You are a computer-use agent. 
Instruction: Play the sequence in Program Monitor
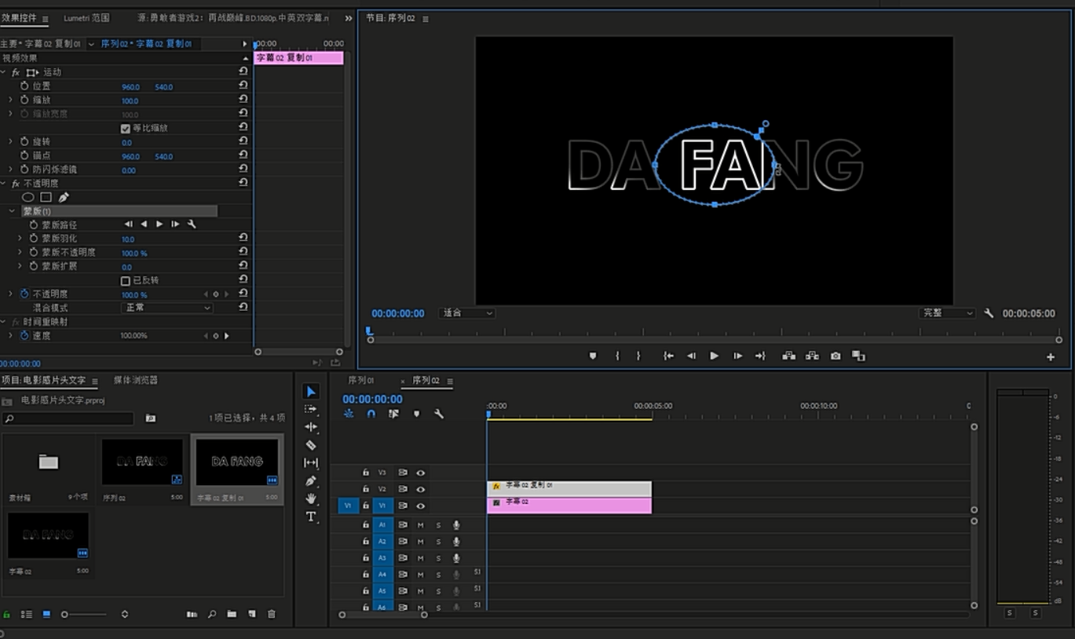[714, 356]
